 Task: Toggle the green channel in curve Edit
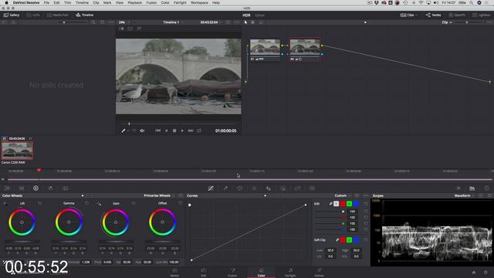click(349, 204)
